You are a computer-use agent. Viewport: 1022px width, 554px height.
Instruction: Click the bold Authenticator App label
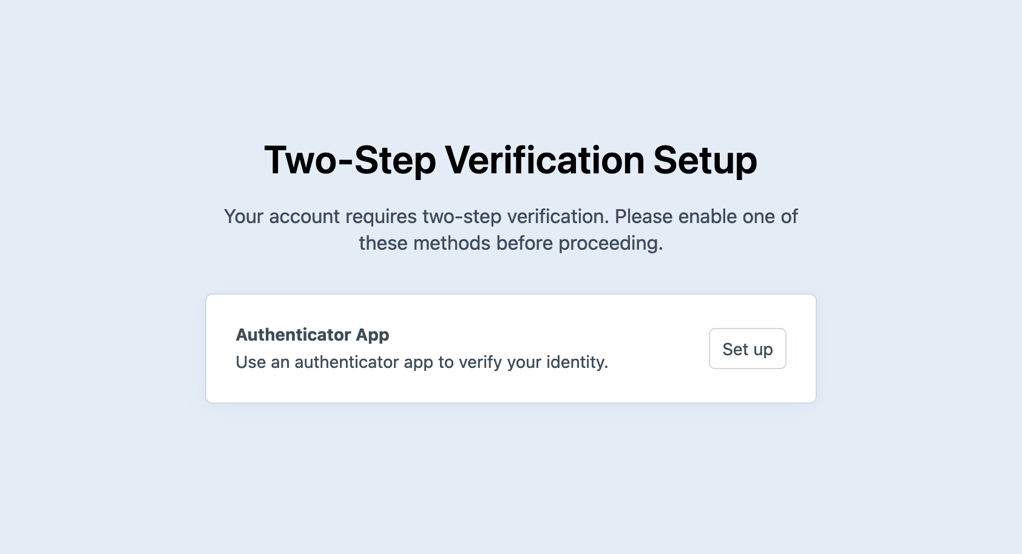[313, 334]
